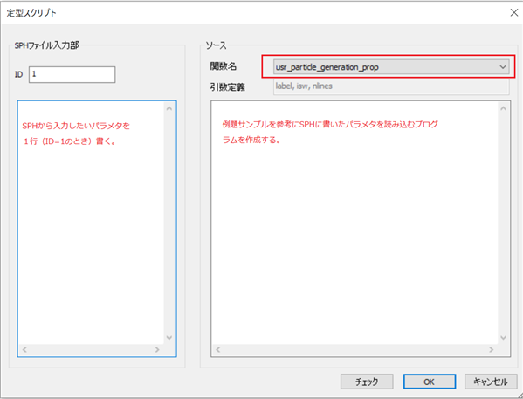The width and height of the screenshot is (523, 399).
Task: Click the キャンセル button
Action: (x=491, y=382)
